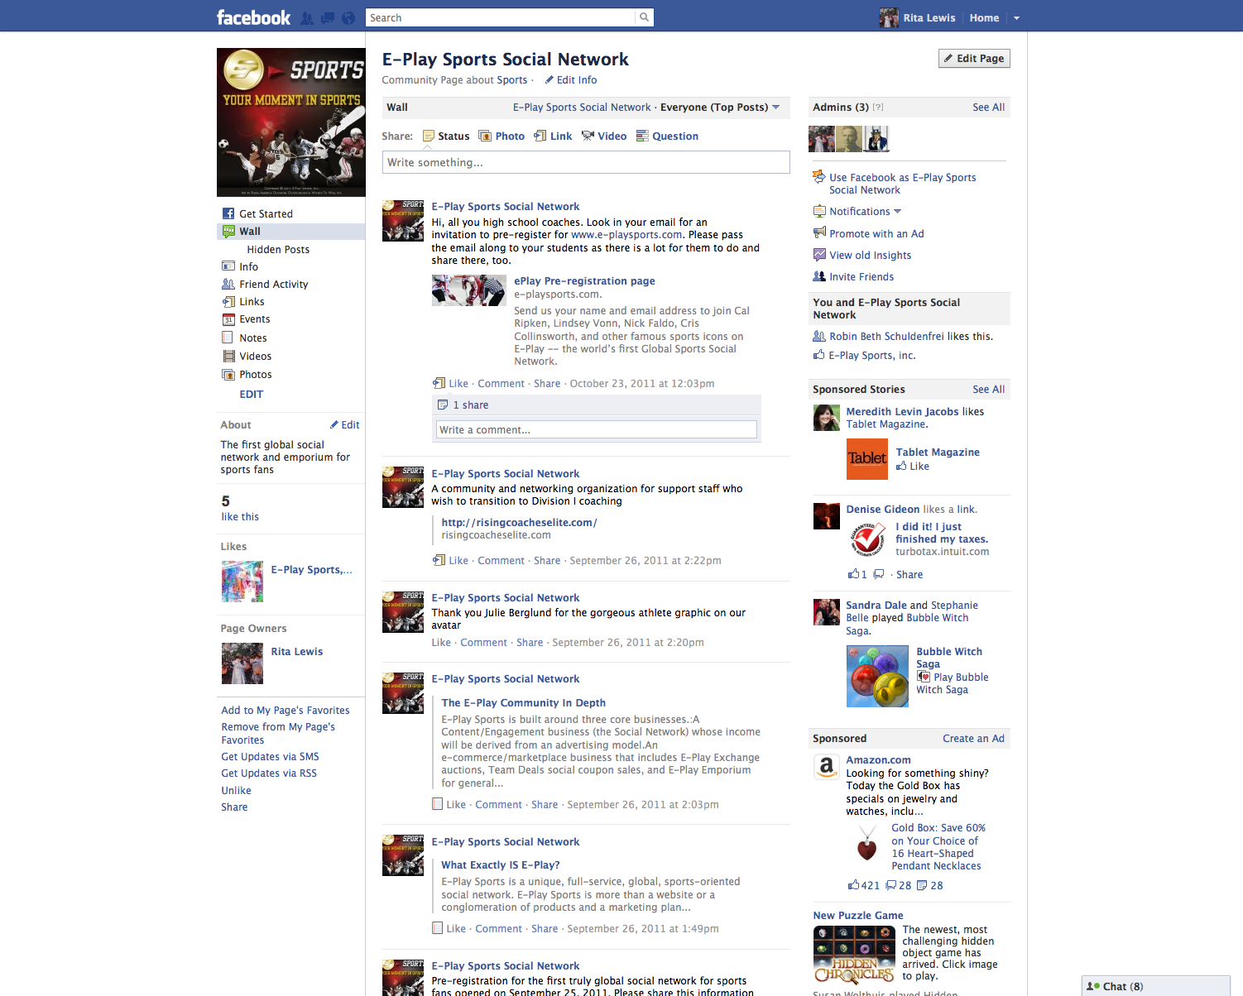Click the Events calendar icon
This screenshot has height=996, width=1243.
click(228, 319)
